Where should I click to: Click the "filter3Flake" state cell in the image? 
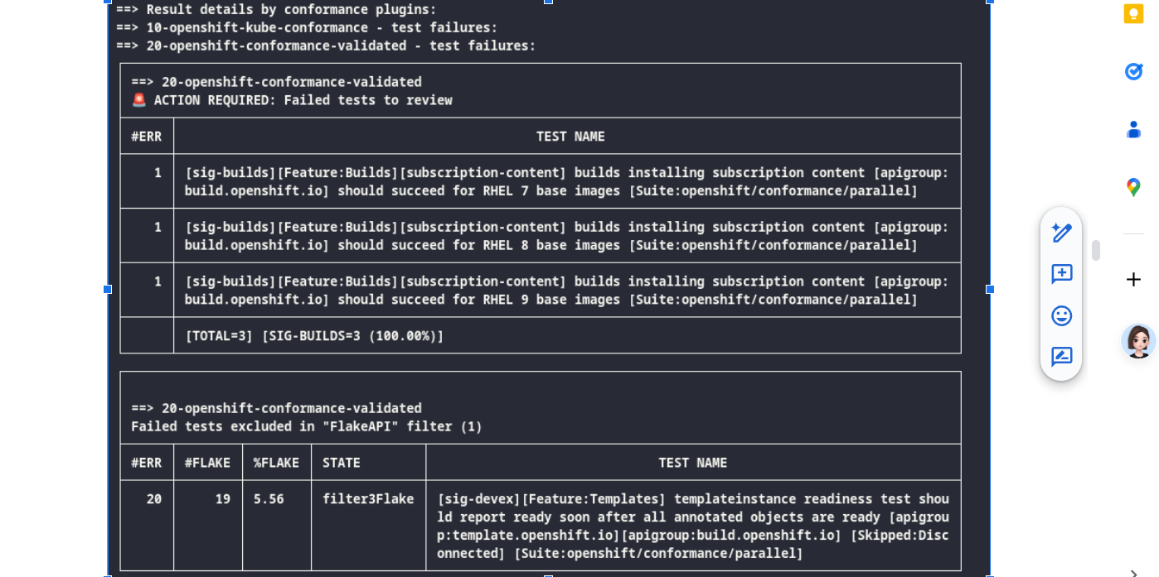coord(368,499)
